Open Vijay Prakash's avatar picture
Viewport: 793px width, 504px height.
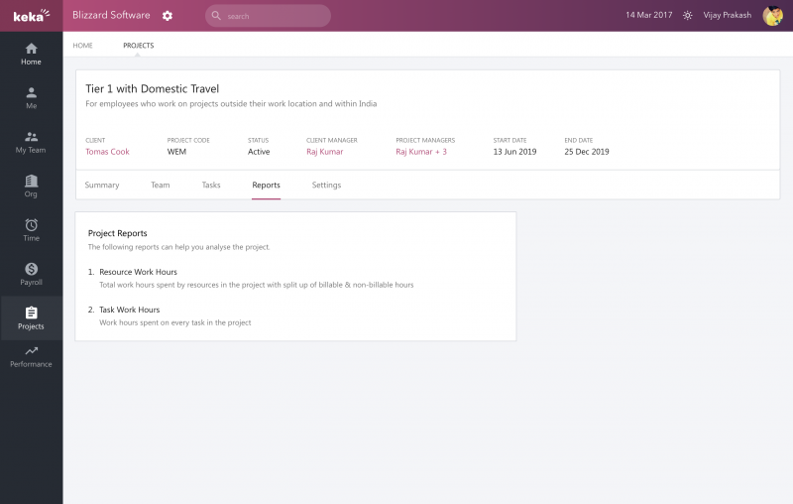[773, 16]
